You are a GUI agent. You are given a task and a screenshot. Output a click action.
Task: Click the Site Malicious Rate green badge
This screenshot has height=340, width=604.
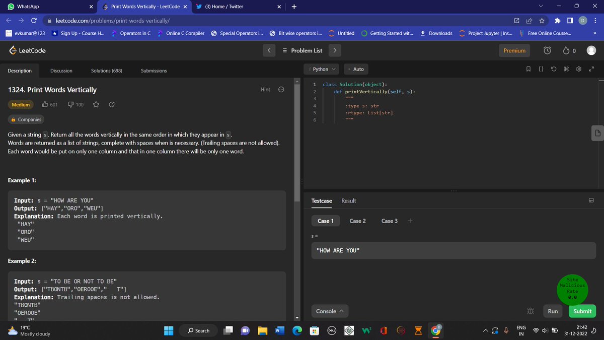(x=572, y=289)
